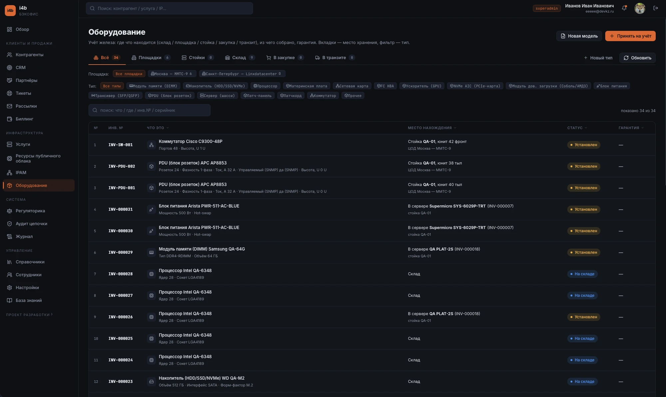
Task: Switch to Склад tab
Action: (240, 58)
